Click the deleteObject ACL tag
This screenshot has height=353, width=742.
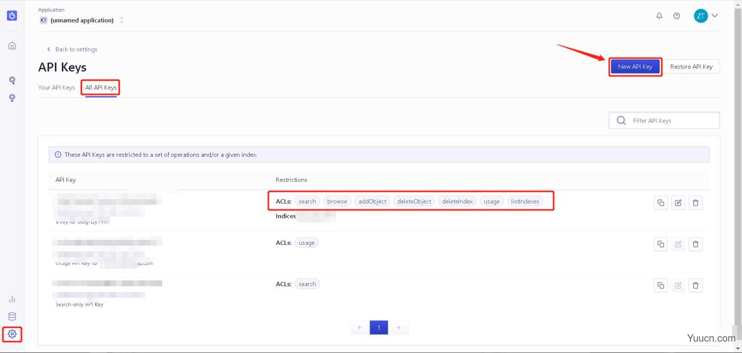(x=414, y=201)
